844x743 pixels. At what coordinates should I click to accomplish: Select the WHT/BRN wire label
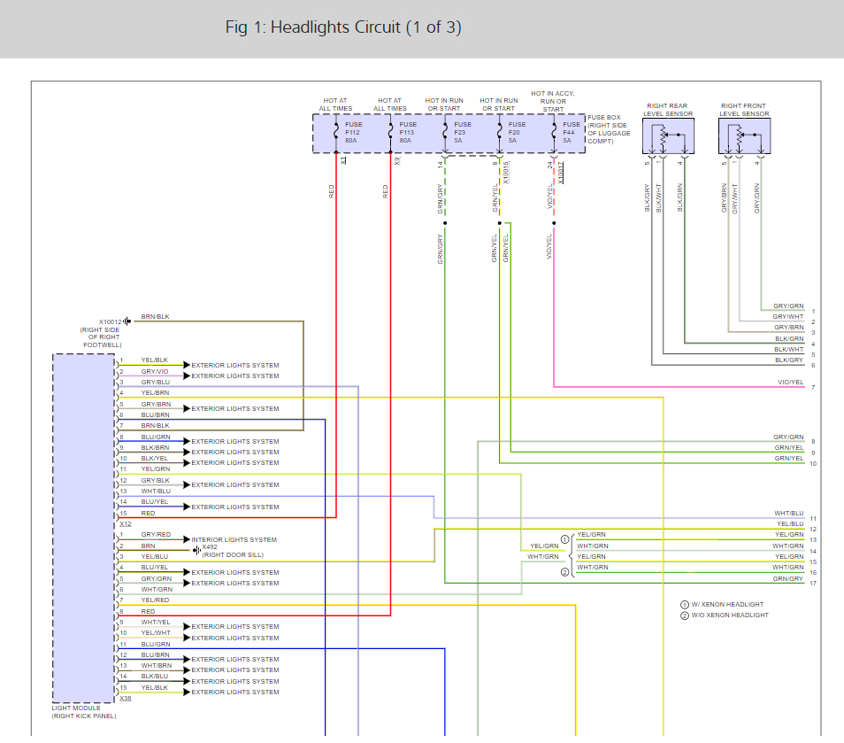point(157,665)
